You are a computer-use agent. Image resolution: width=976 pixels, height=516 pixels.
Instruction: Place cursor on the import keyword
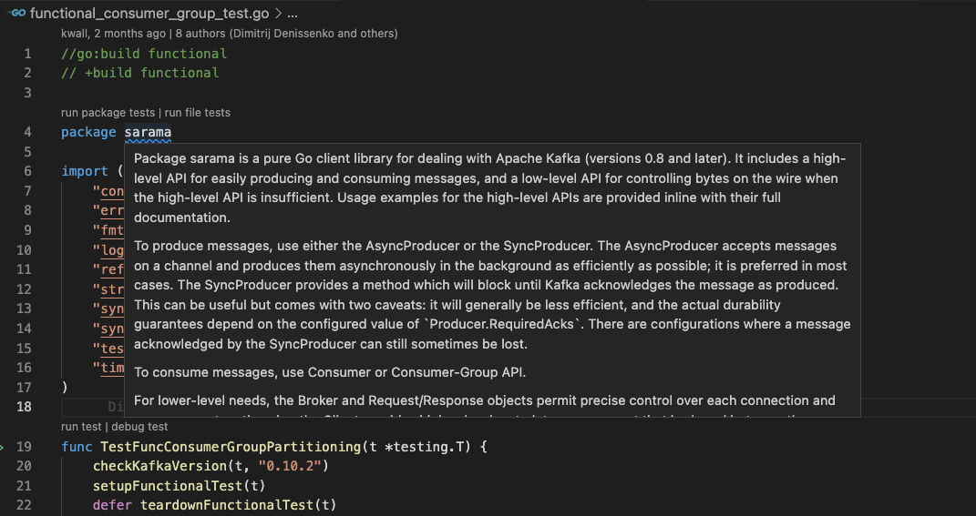pos(85,171)
